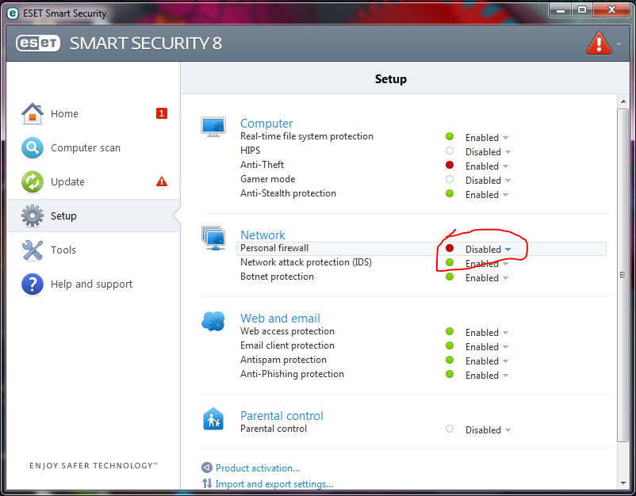
Task: Click the red alert badge beside Home
Action: pos(162,113)
